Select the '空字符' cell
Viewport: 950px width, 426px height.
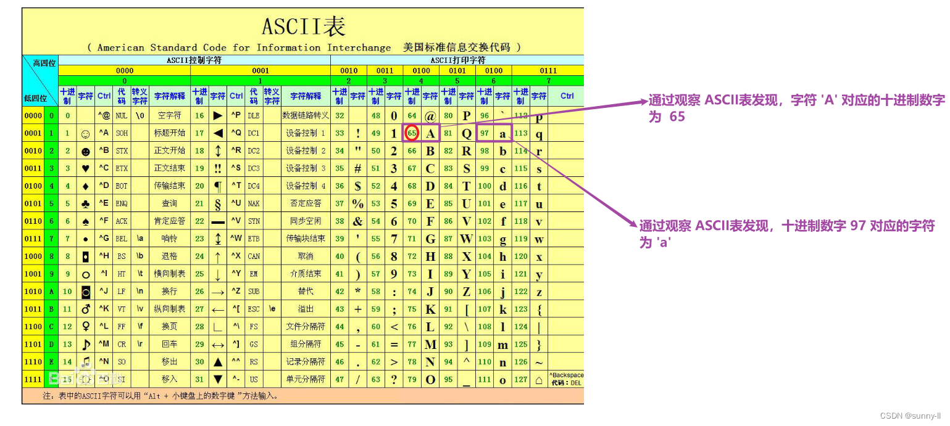pos(169,115)
